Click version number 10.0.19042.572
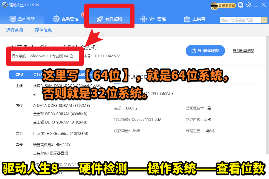Image resolution: width=269 pixels, height=179 pixels. pyautogui.click(x=107, y=56)
